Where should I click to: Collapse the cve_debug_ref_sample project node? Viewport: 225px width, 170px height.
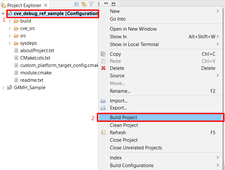point(3,14)
